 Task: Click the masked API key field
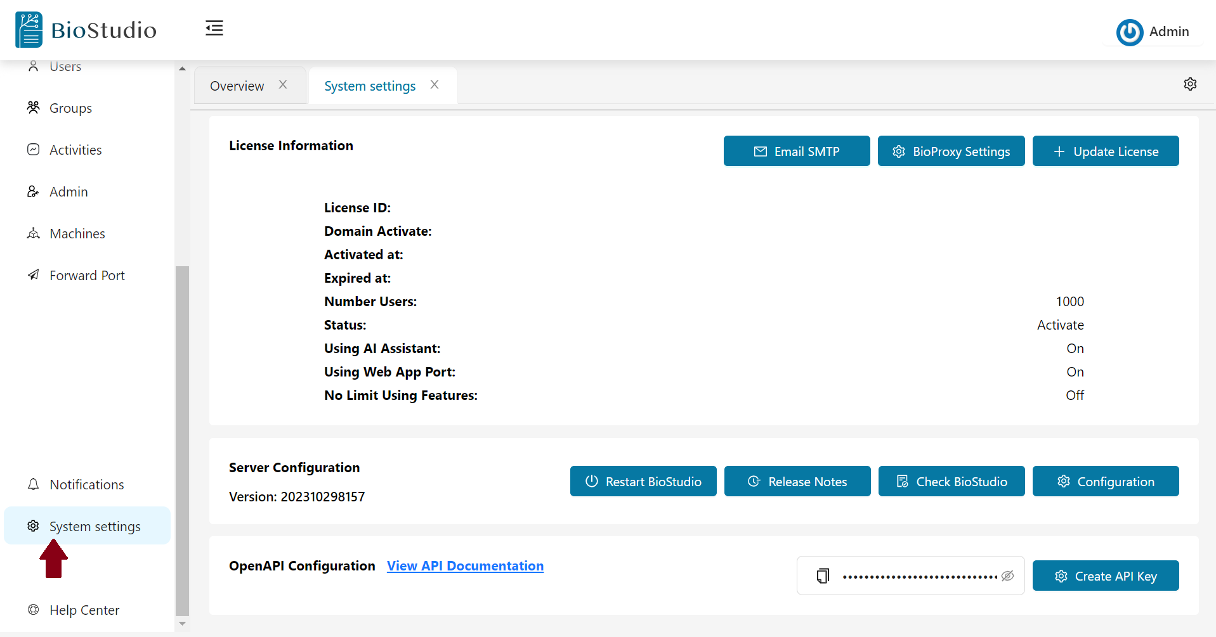click(x=910, y=576)
